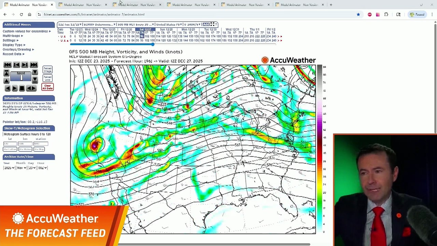Click the lat input field
Viewport: 437px width, 246px height.
tap(10, 143)
